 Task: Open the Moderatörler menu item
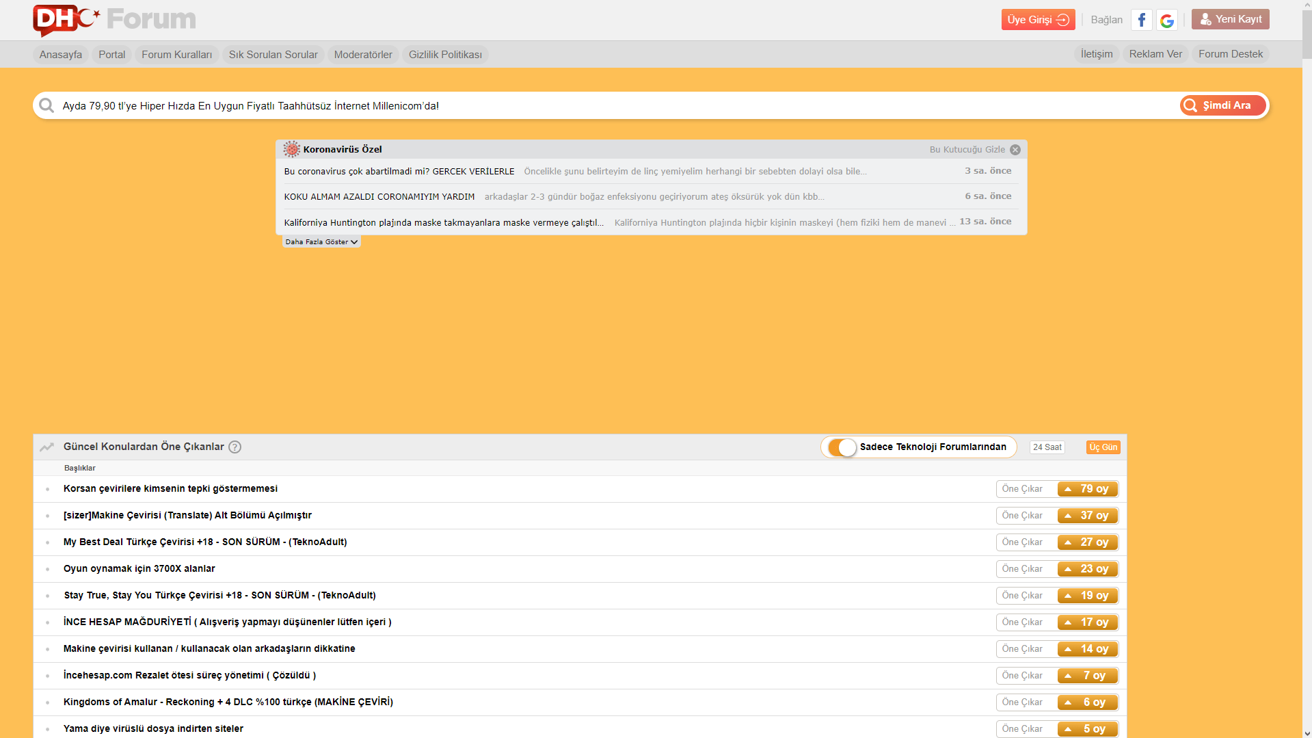coord(363,55)
